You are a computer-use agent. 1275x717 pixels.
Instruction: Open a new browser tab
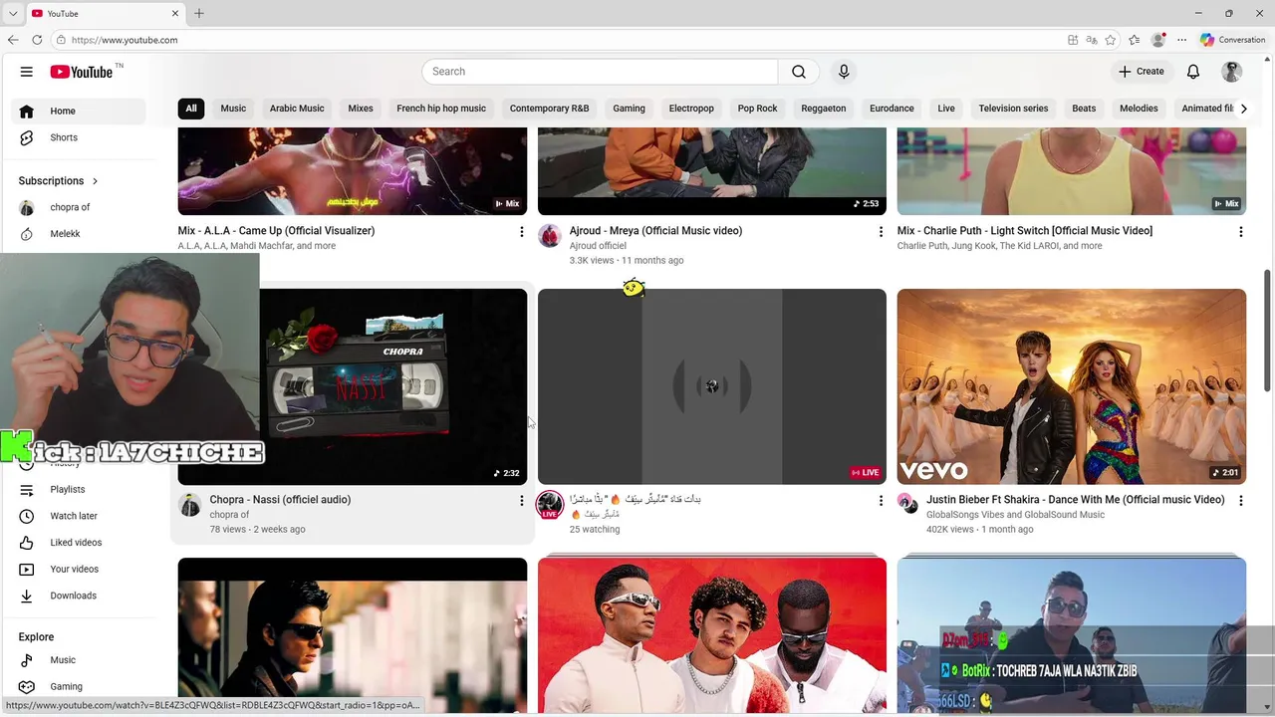[199, 13]
